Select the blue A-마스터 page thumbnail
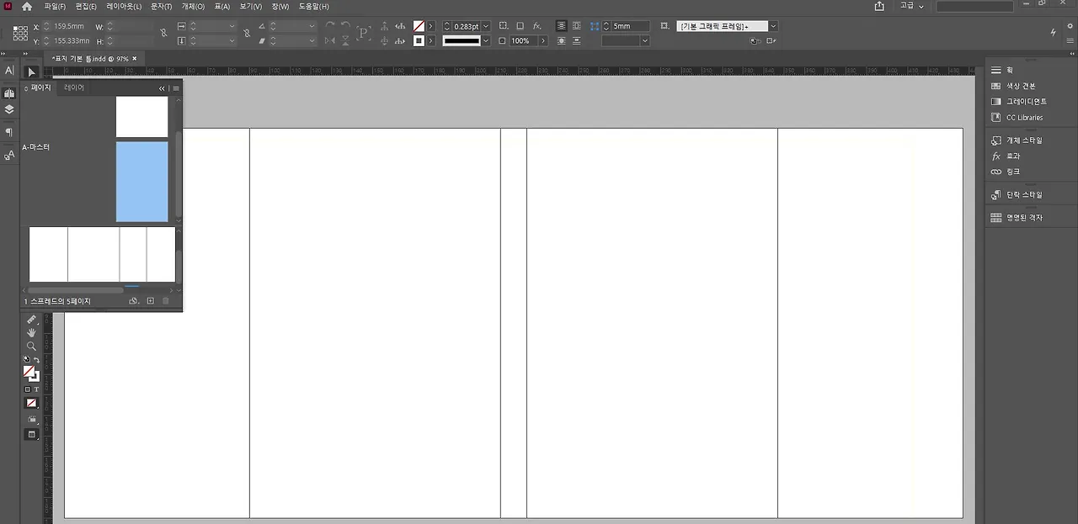Viewport: 1078px width, 524px height. click(141, 182)
